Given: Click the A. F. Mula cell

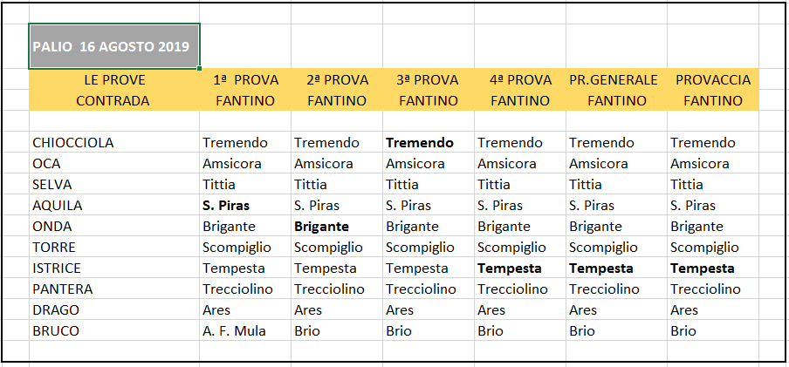Looking at the screenshot, I should tap(245, 330).
